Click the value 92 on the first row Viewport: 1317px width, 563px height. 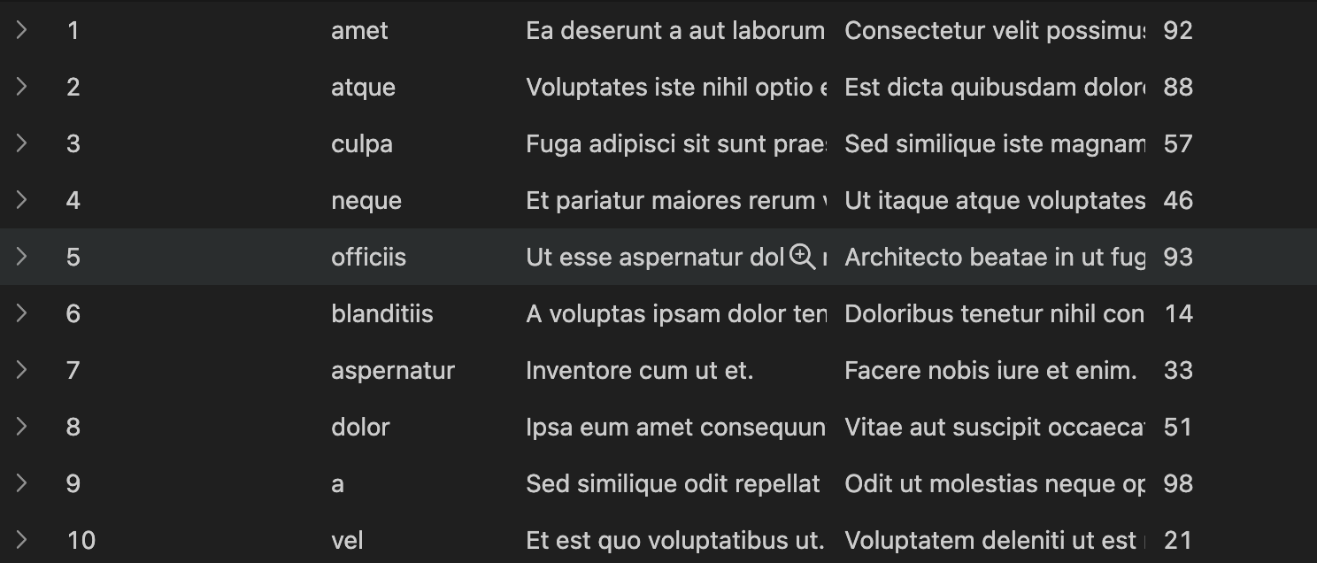(x=1179, y=30)
